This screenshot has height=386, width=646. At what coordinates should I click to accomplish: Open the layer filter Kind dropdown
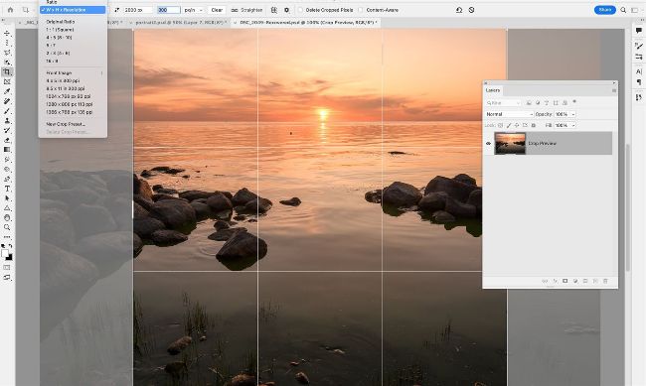pos(504,103)
